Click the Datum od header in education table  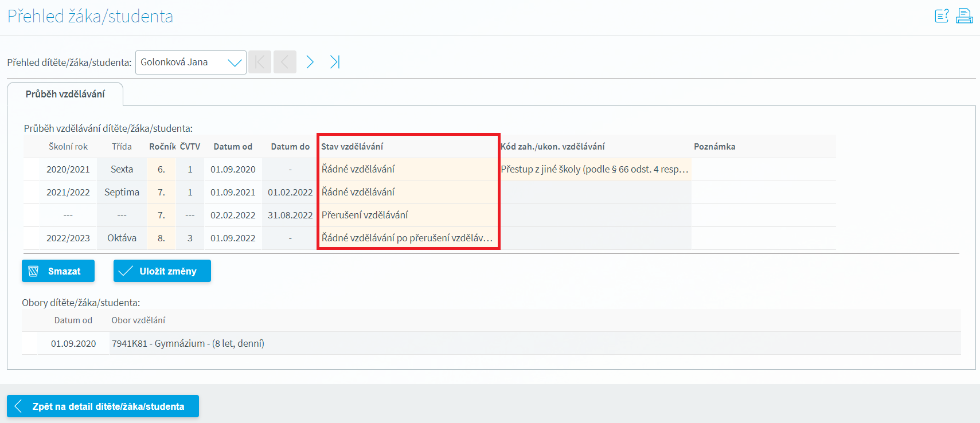[x=233, y=147]
